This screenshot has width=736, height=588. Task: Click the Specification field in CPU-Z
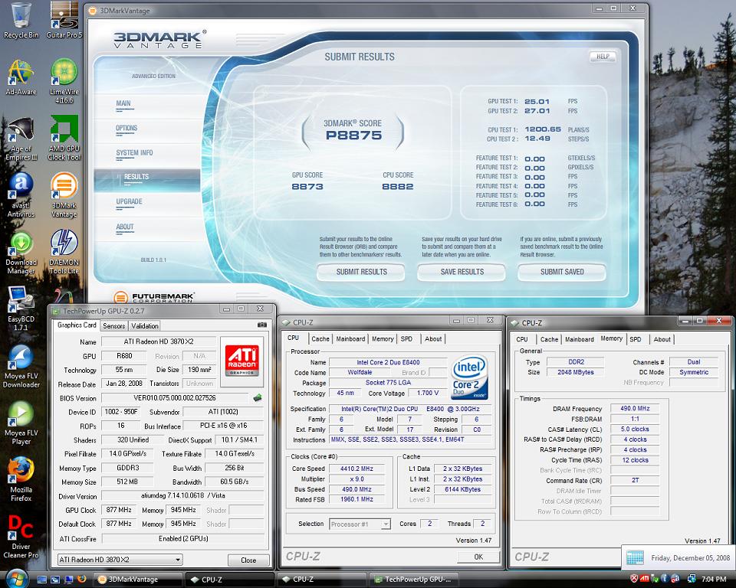tap(410, 409)
